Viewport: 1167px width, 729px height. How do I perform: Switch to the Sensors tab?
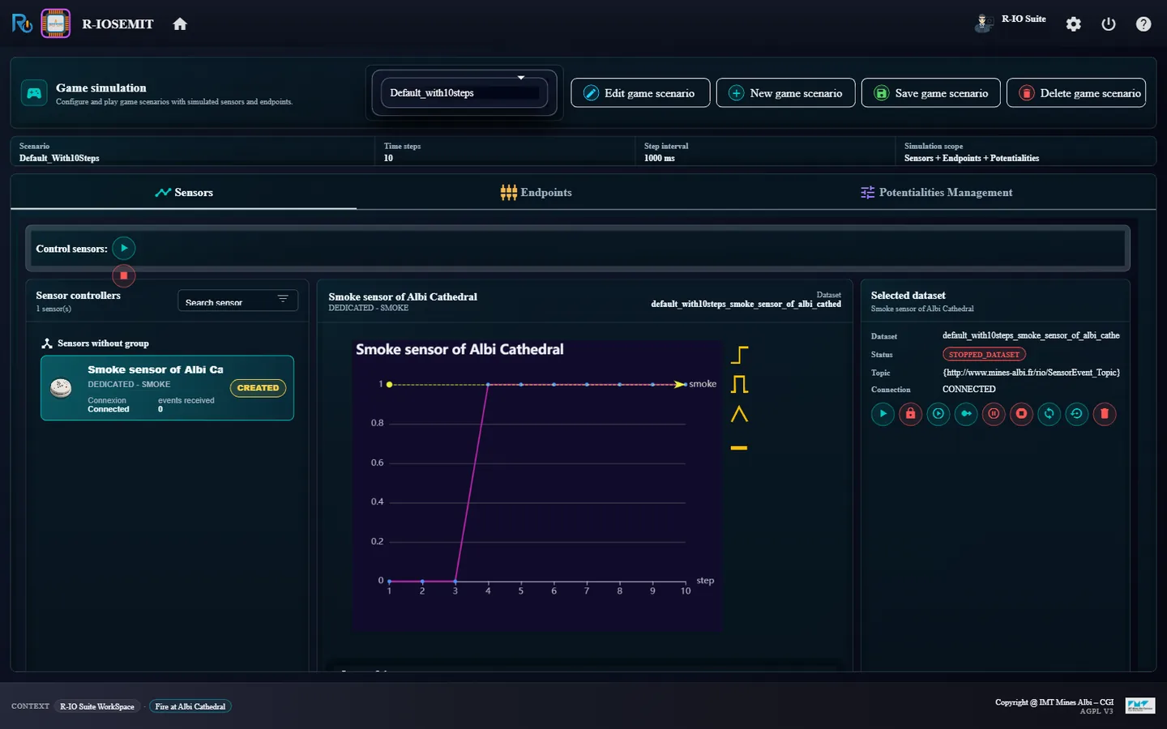[184, 192]
